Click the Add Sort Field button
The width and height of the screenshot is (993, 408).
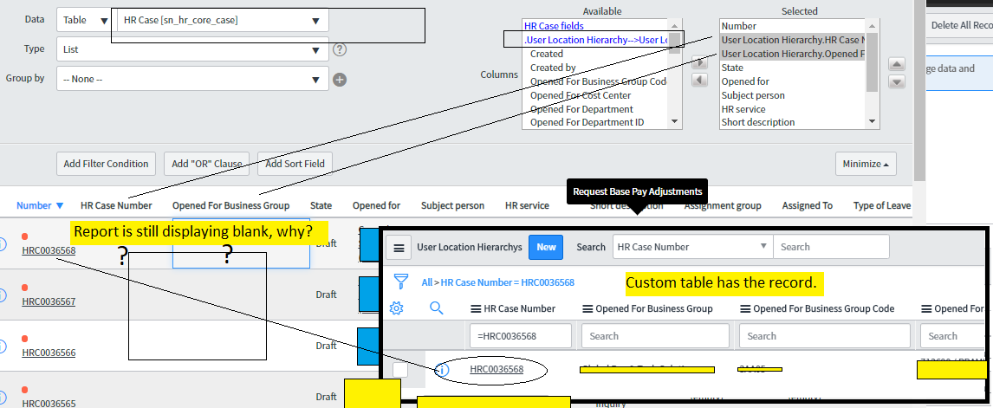click(x=295, y=164)
